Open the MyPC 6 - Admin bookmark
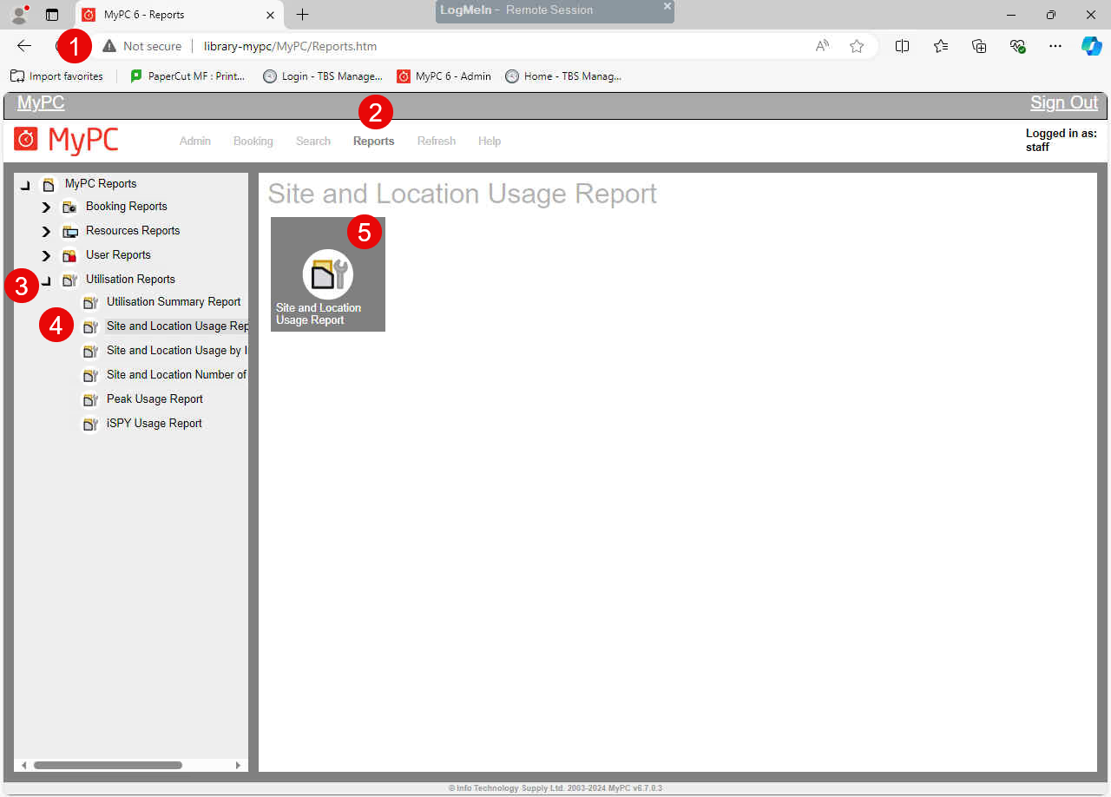Screen dimensions: 1111x797 click(444, 76)
